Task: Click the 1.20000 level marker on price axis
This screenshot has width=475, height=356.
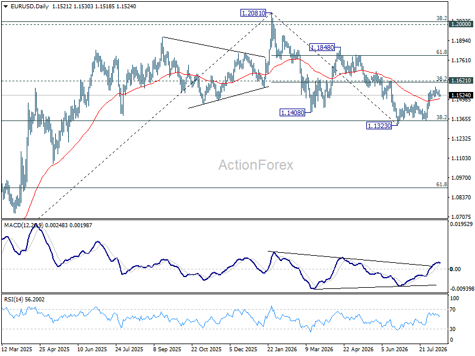Action: [x=461, y=24]
